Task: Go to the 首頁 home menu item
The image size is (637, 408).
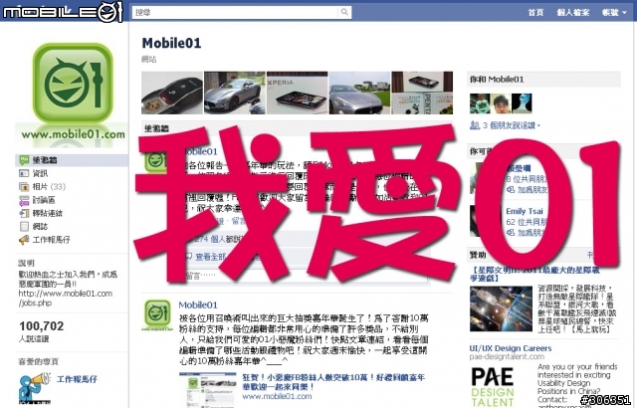Action: [x=535, y=13]
